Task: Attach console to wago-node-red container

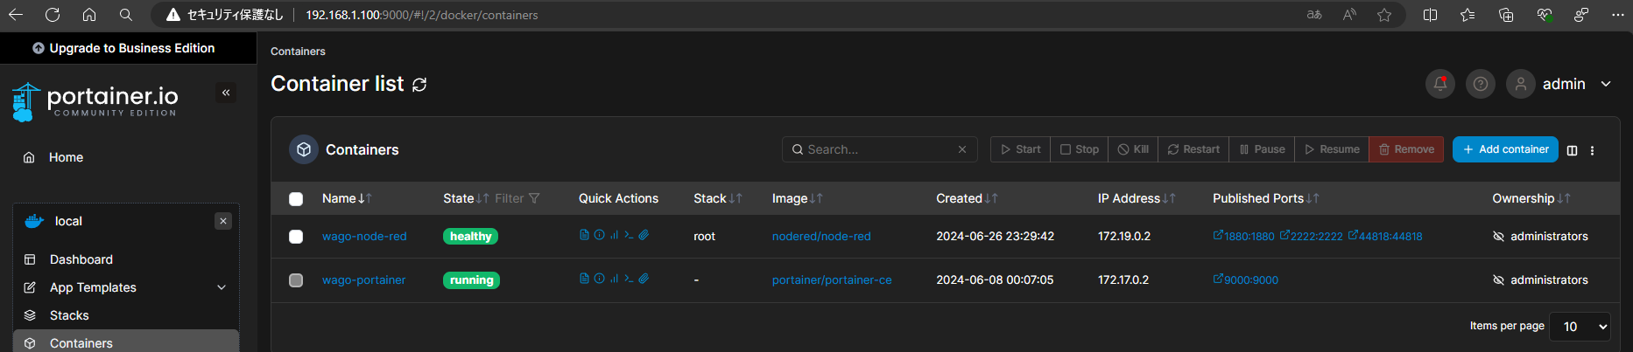Action: pos(644,235)
